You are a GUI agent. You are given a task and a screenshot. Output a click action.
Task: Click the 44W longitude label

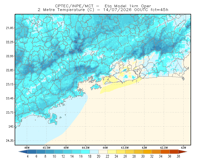(x=105, y=148)
